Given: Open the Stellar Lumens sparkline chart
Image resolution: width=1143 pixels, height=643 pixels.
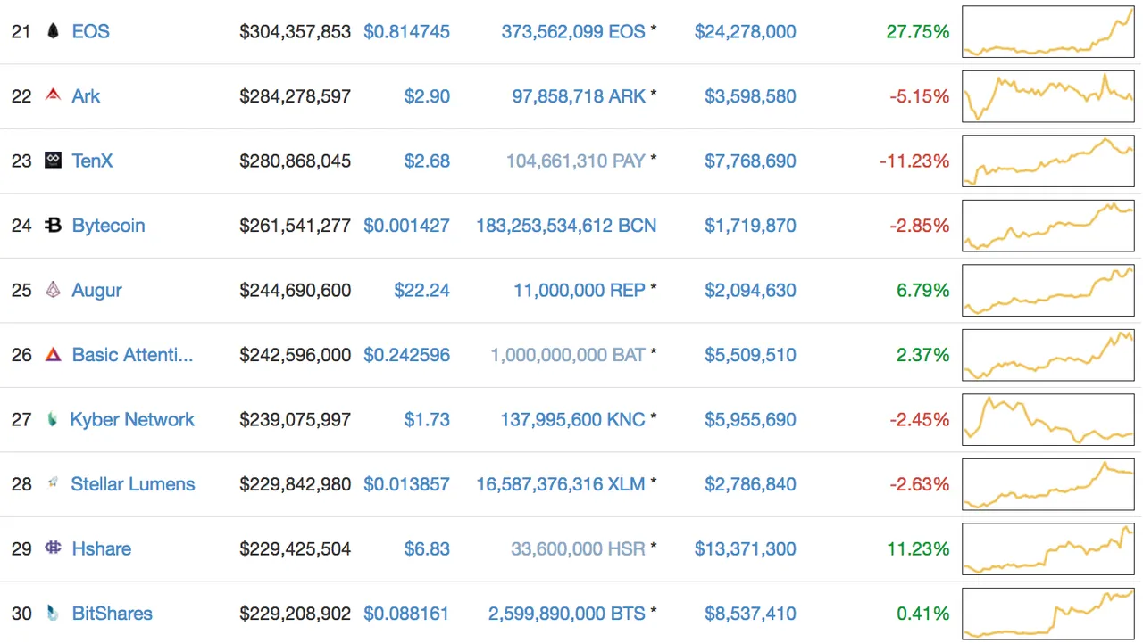Looking at the screenshot, I should pyautogui.click(x=1048, y=483).
